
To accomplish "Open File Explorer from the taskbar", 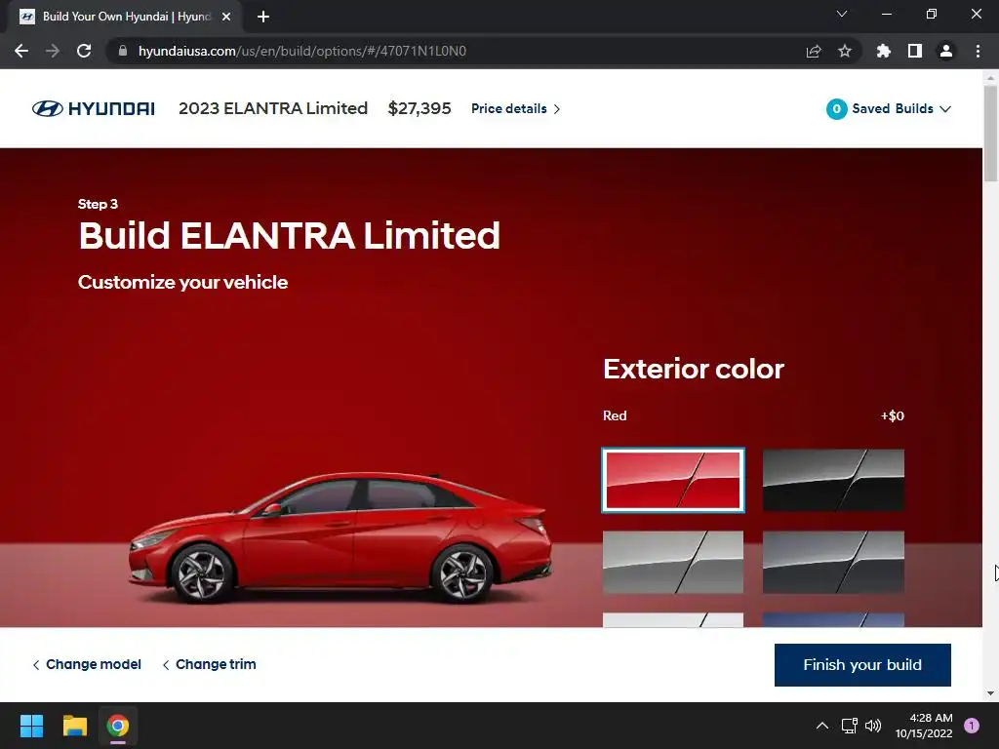I will (x=74, y=726).
